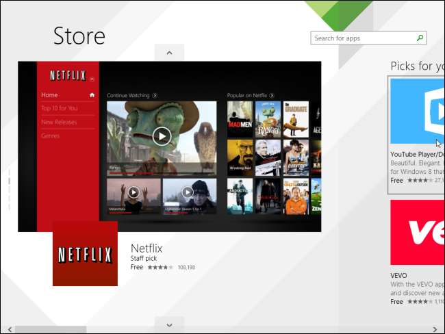Click the Picks for you heading
Image resolution: width=445 pixels, height=334 pixels.
coord(418,66)
